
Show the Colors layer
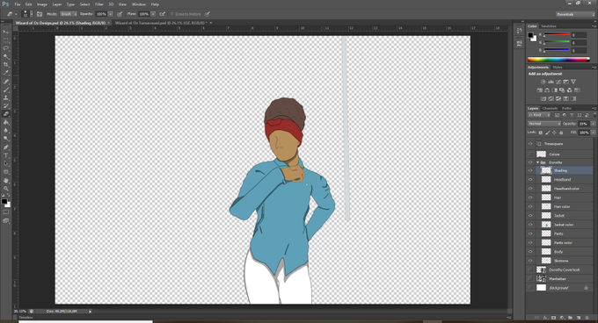pos(530,154)
